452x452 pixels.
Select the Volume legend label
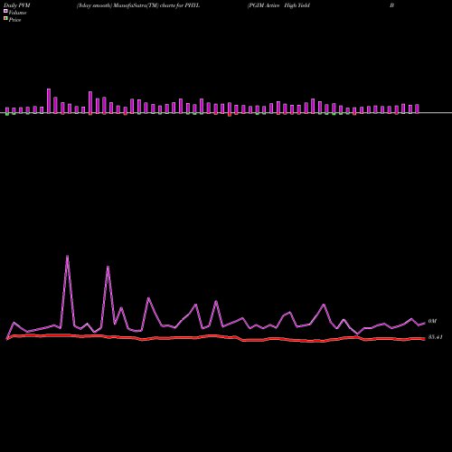17,13
